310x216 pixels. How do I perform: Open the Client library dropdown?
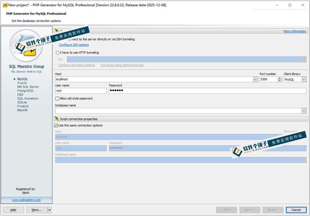pyautogui.click(x=304, y=79)
